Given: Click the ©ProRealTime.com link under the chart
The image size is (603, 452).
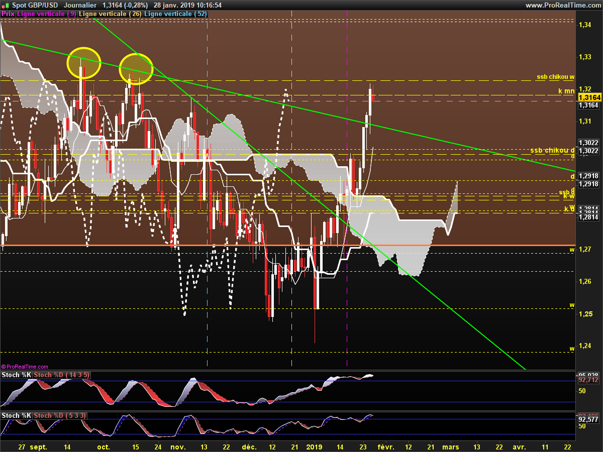Looking at the screenshot, I should tap(25, 367).
